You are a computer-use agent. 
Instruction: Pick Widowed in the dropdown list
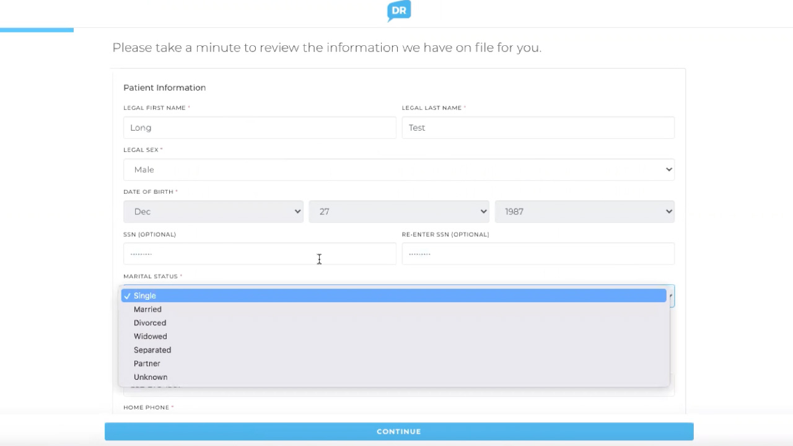point(151,336)
